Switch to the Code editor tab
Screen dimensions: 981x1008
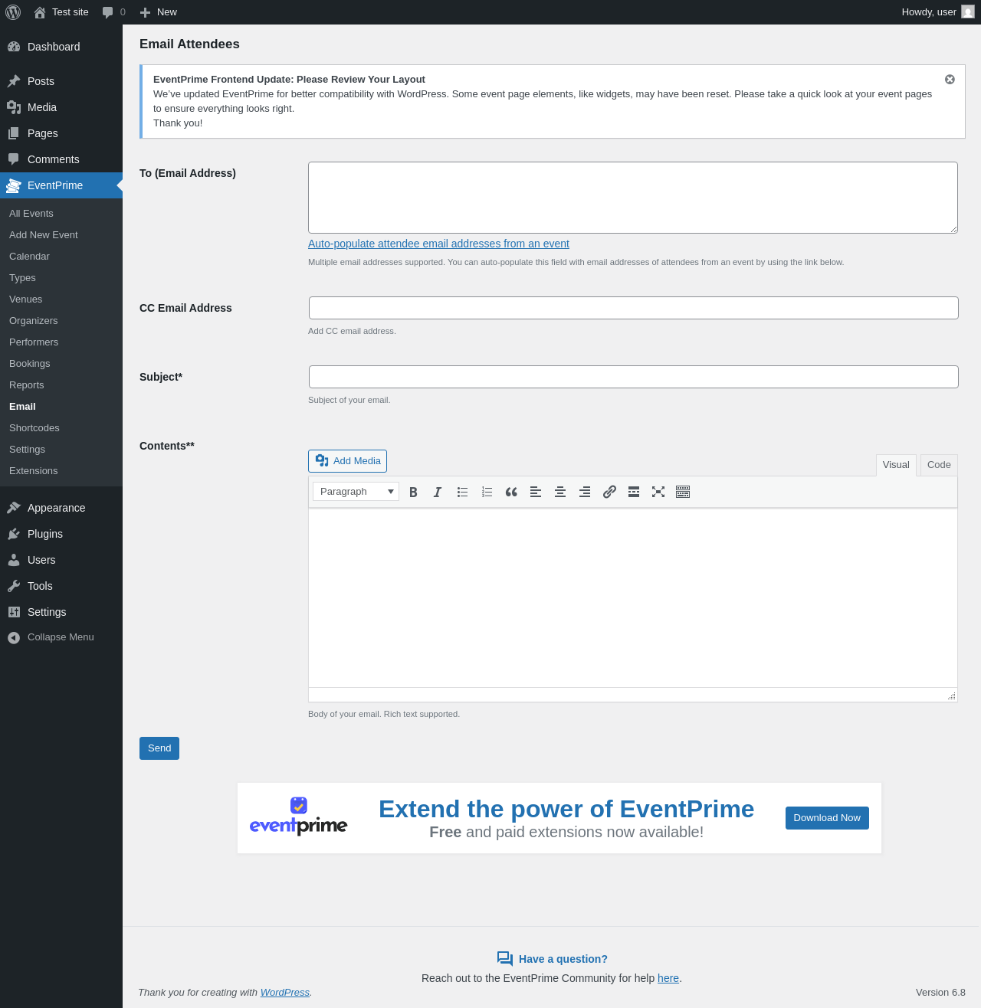(x=939, y=465)
